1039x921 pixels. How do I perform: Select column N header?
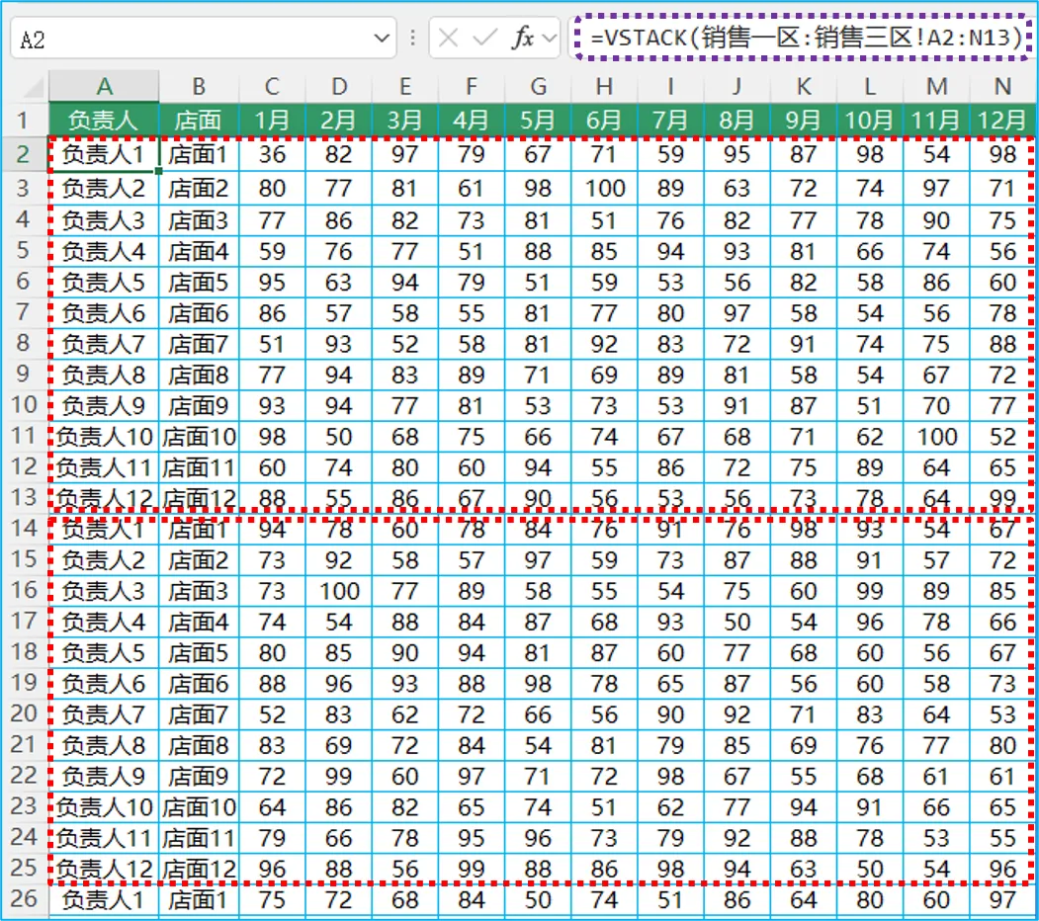point(1002,87)
